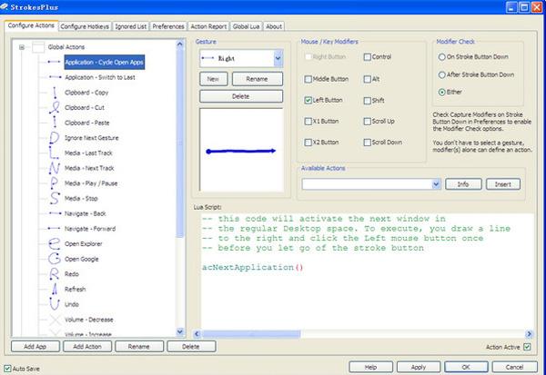Click the action tree scroll down arrow
The width and height of the screenshot is (546, 375).
tap(179, 331)
